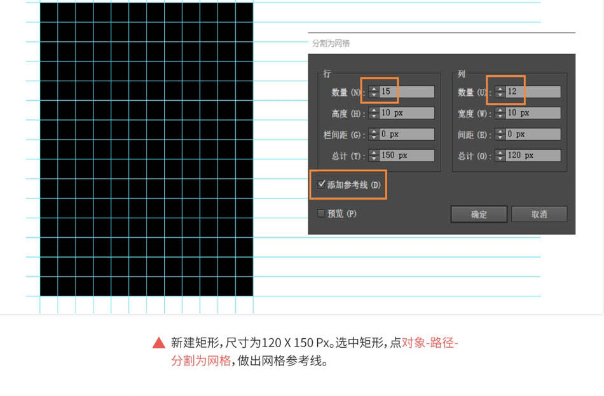Click the stepper arrows beside rows count 15

coord(374,91)
